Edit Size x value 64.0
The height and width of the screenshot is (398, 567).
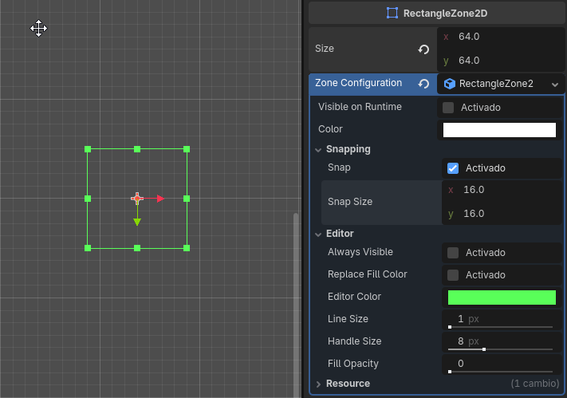(x=501, y=37)
